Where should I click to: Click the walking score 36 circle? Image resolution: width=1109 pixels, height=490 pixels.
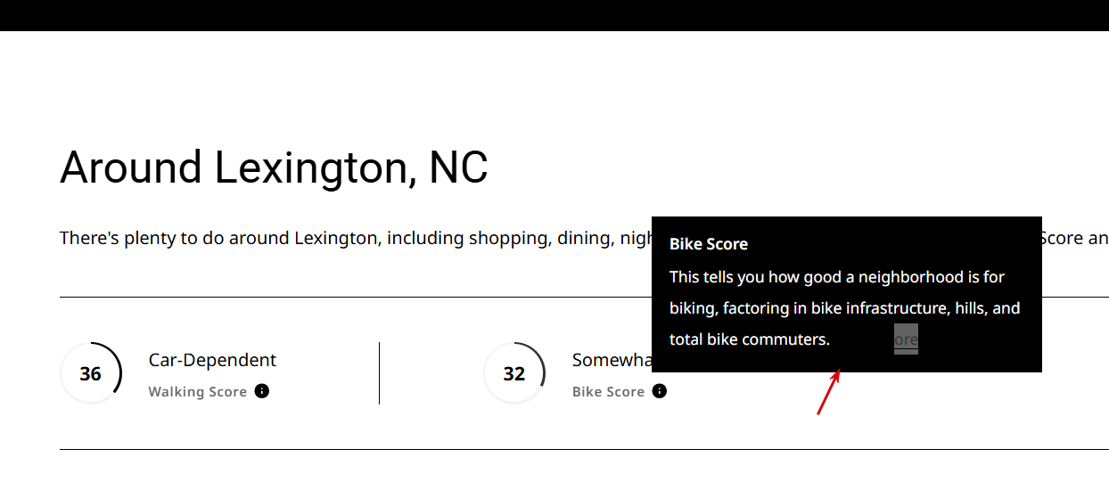pos(91,373)
